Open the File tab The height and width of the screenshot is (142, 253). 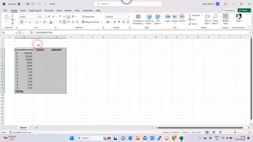[5, 11]
